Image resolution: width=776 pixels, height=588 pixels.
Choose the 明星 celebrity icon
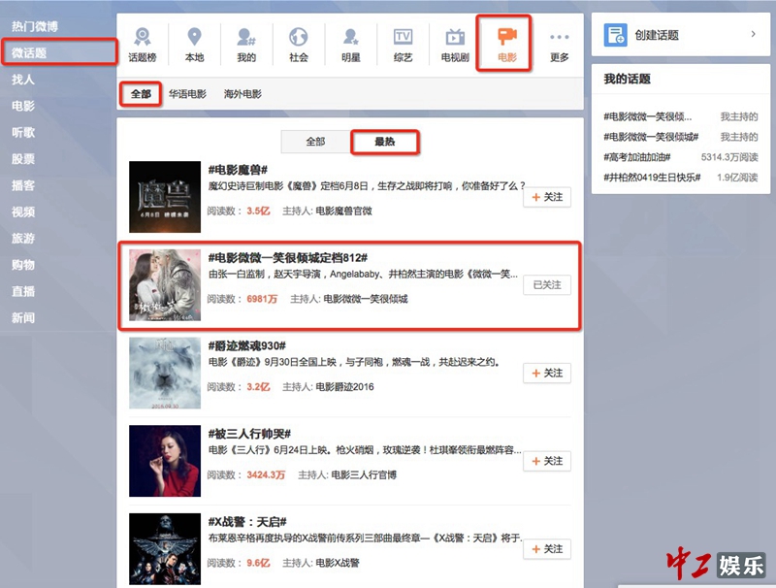[x=350, y=38]
